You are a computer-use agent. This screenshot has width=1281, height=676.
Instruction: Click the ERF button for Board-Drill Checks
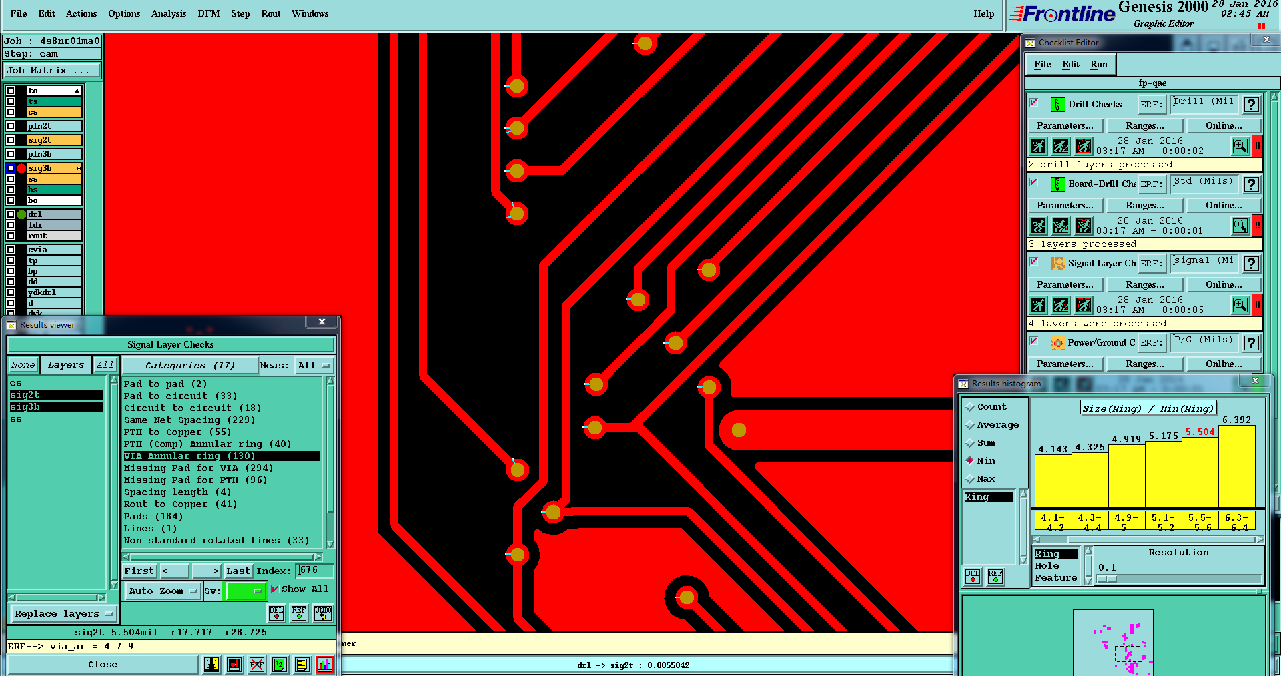click(x=1152, y=184)
